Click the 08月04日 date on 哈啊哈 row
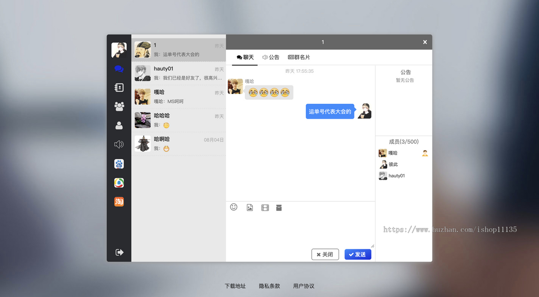The height and width of the screenshot is (297, 539). point(214,140)
